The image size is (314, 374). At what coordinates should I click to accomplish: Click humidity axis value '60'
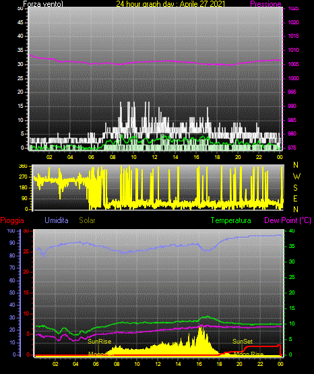click(12, 280)
